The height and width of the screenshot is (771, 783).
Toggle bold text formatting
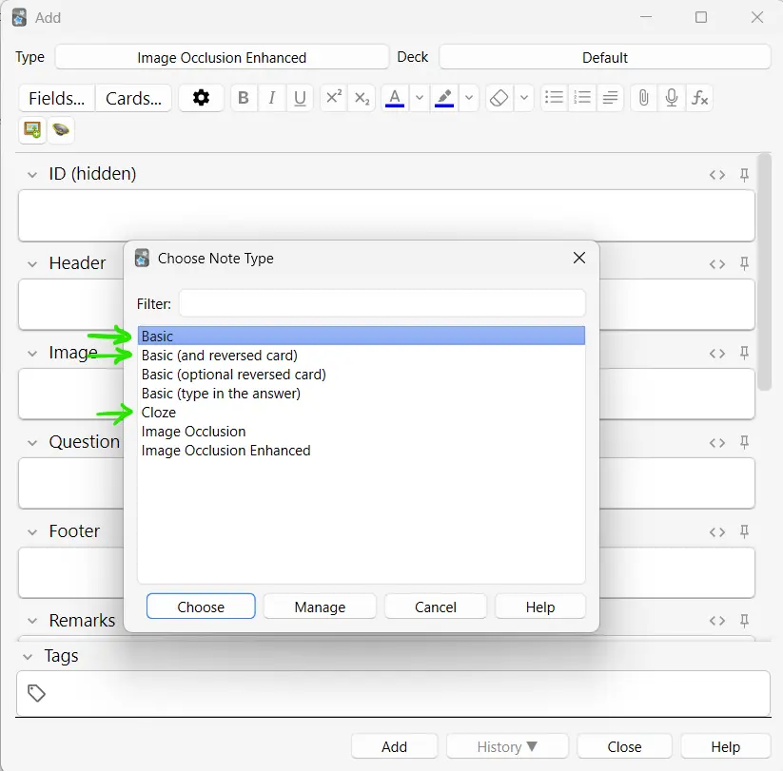click(x=244, y=98)
